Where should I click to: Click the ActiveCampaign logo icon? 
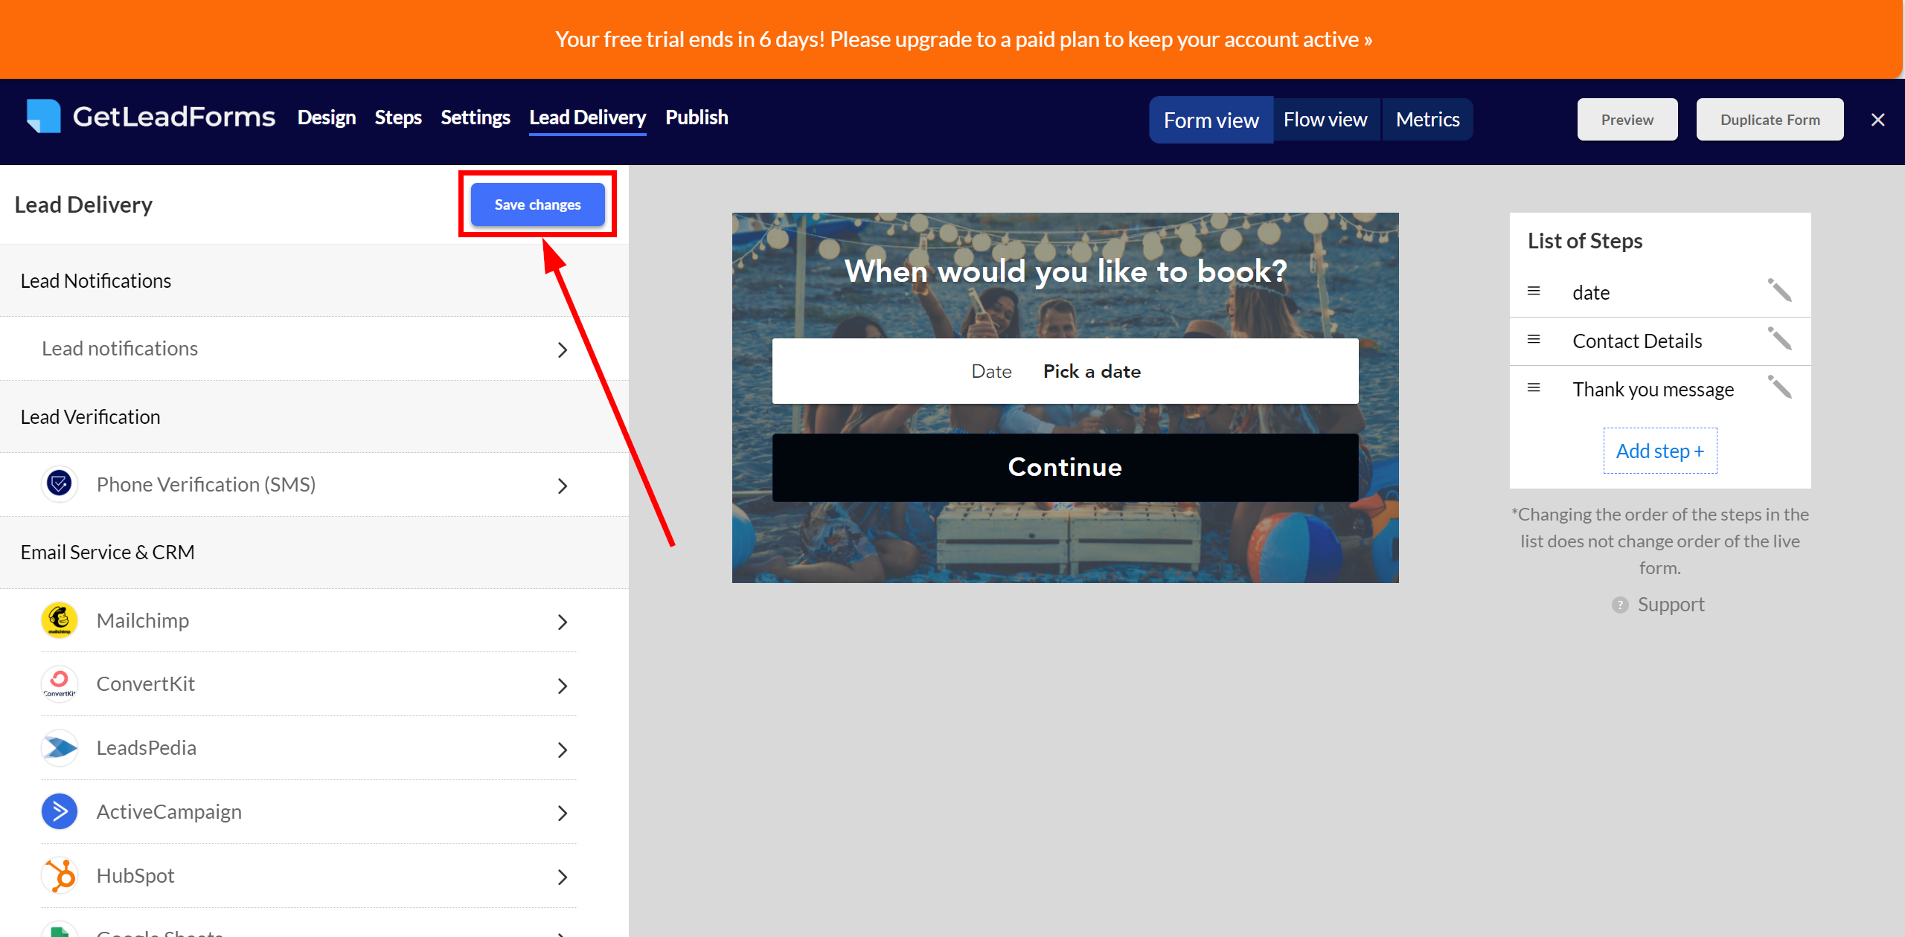click(x=60, y=812)
